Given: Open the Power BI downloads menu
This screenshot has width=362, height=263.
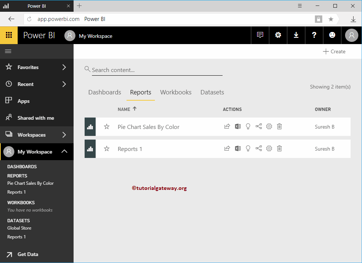Looking at the screenshot, I should click(296, 35).
